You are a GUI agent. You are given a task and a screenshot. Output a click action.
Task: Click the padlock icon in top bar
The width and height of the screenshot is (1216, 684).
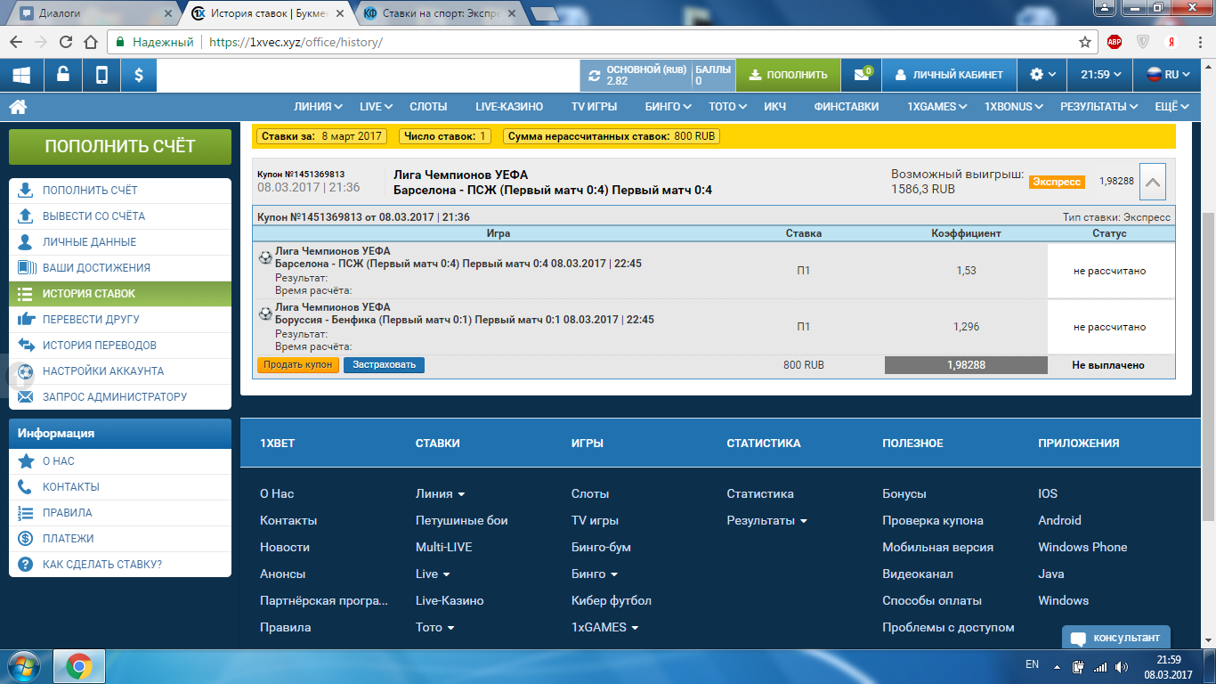[x=63, y=75]
